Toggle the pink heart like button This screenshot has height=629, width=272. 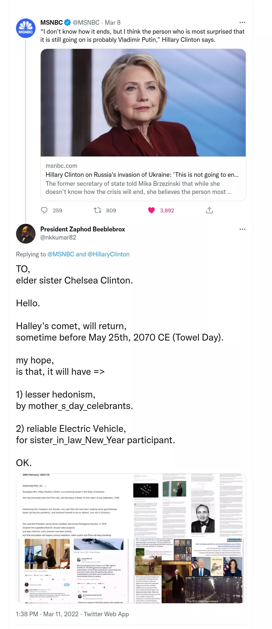click(x=151, y=210)
